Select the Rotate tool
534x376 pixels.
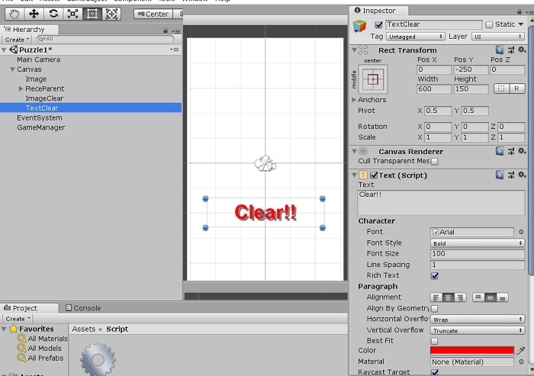[x=53, y=14]
